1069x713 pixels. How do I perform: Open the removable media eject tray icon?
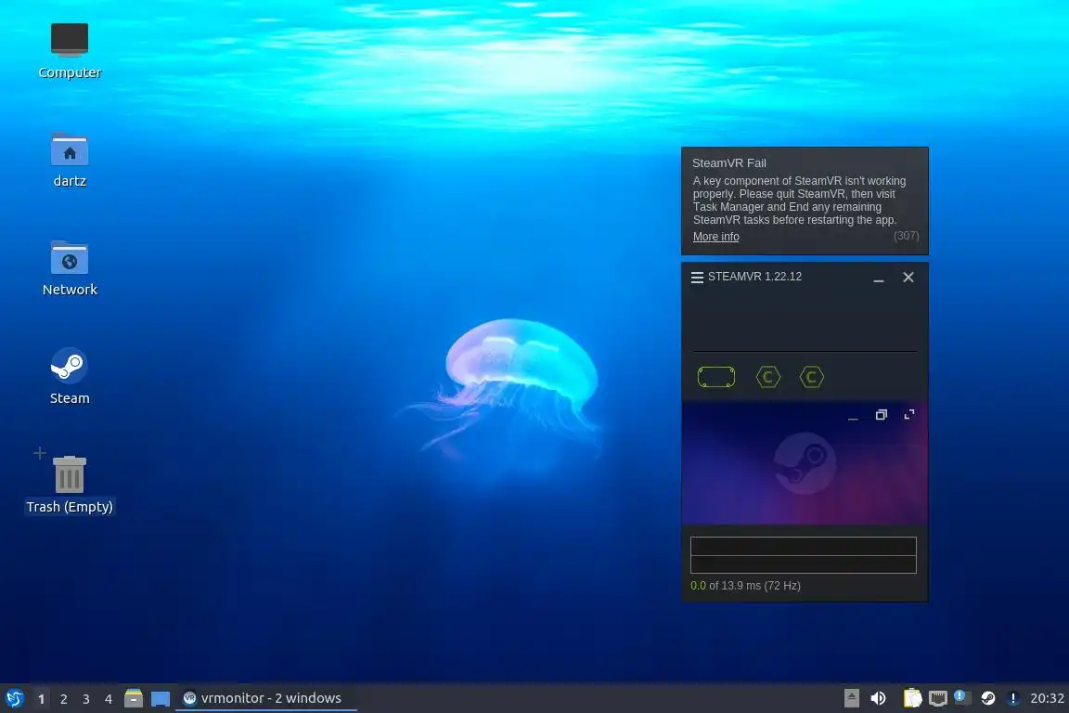tap(852, 698)
